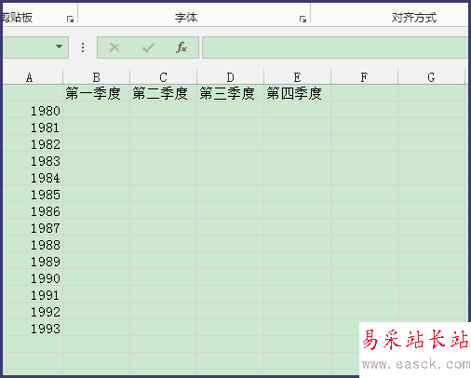
Task: Select the cell containing 1986
Action: click(x=33, y=210)
